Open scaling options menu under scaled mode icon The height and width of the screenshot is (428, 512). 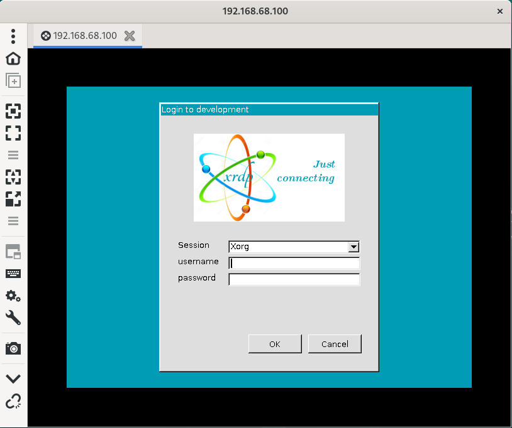[13, 221]
